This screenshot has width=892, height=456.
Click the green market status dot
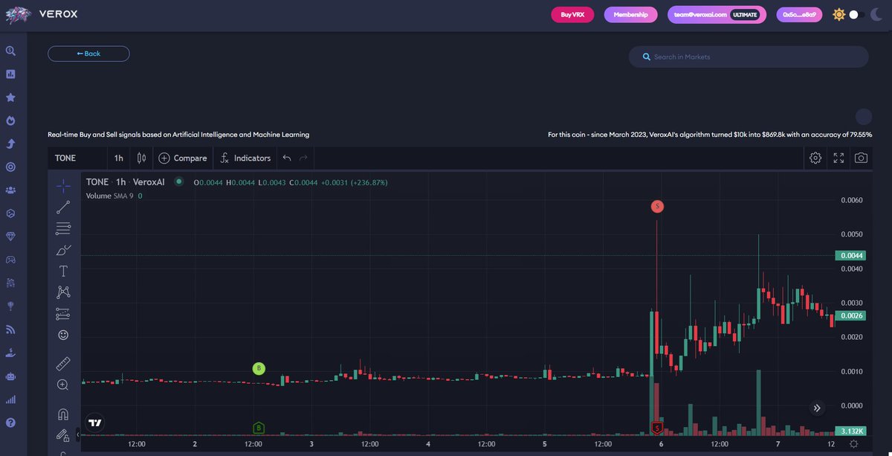pos(178,181)
